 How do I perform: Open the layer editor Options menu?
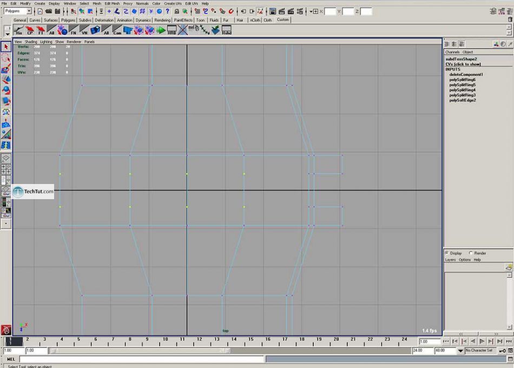tap(465, 260)
